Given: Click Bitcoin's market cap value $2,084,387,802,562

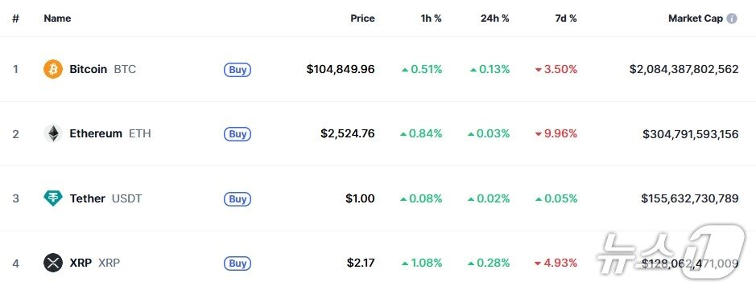Looking at the screenshot, I should (x=684, y=69).
